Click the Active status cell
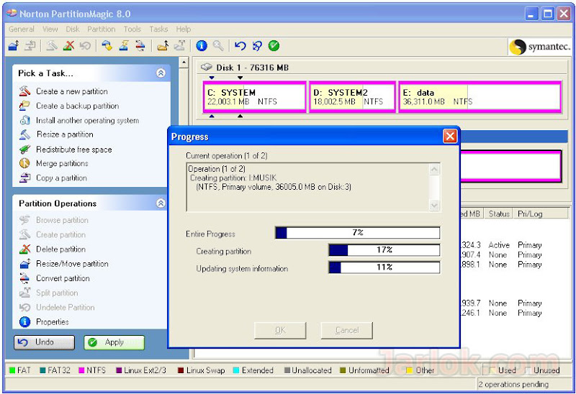Screen dimensions: 576x394 click(x=499, y=244)
